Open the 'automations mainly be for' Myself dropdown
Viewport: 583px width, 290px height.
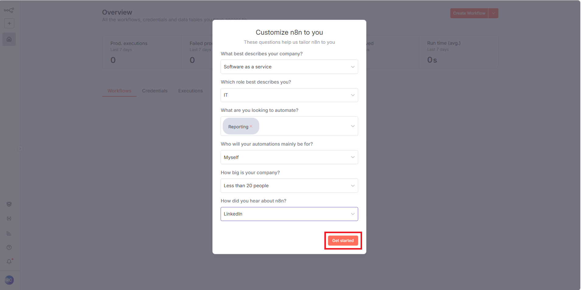tap(289, 157)
